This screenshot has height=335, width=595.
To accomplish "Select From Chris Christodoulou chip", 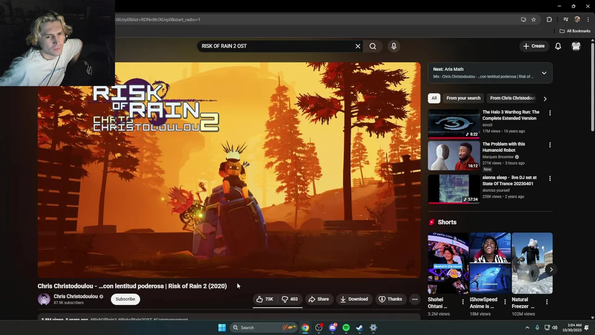I will pos(513,98).
